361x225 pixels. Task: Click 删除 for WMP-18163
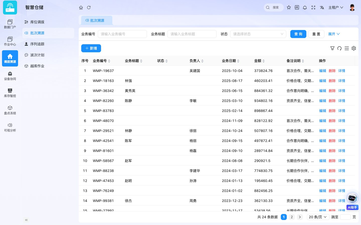coord(332,81)
